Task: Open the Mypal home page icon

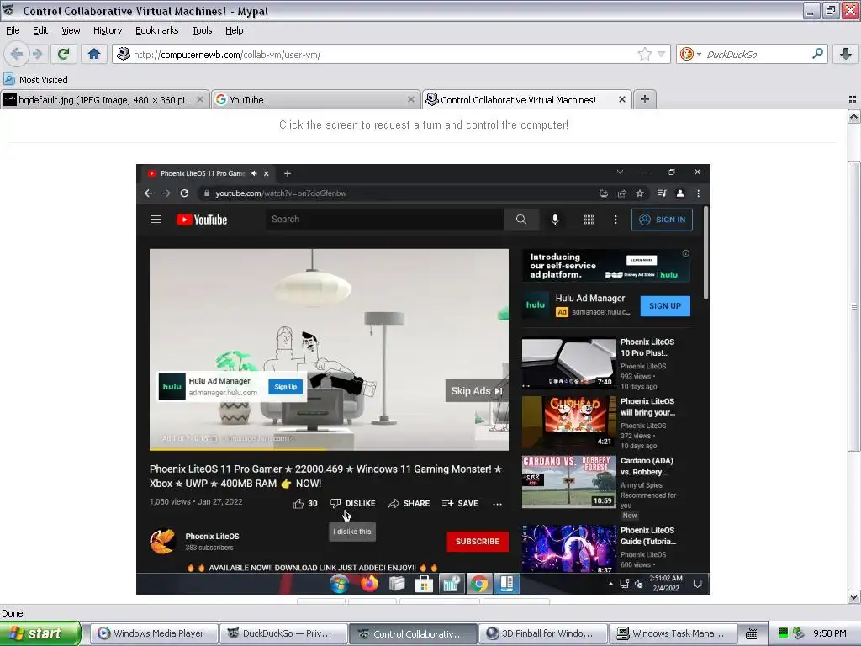Action: 94,54
